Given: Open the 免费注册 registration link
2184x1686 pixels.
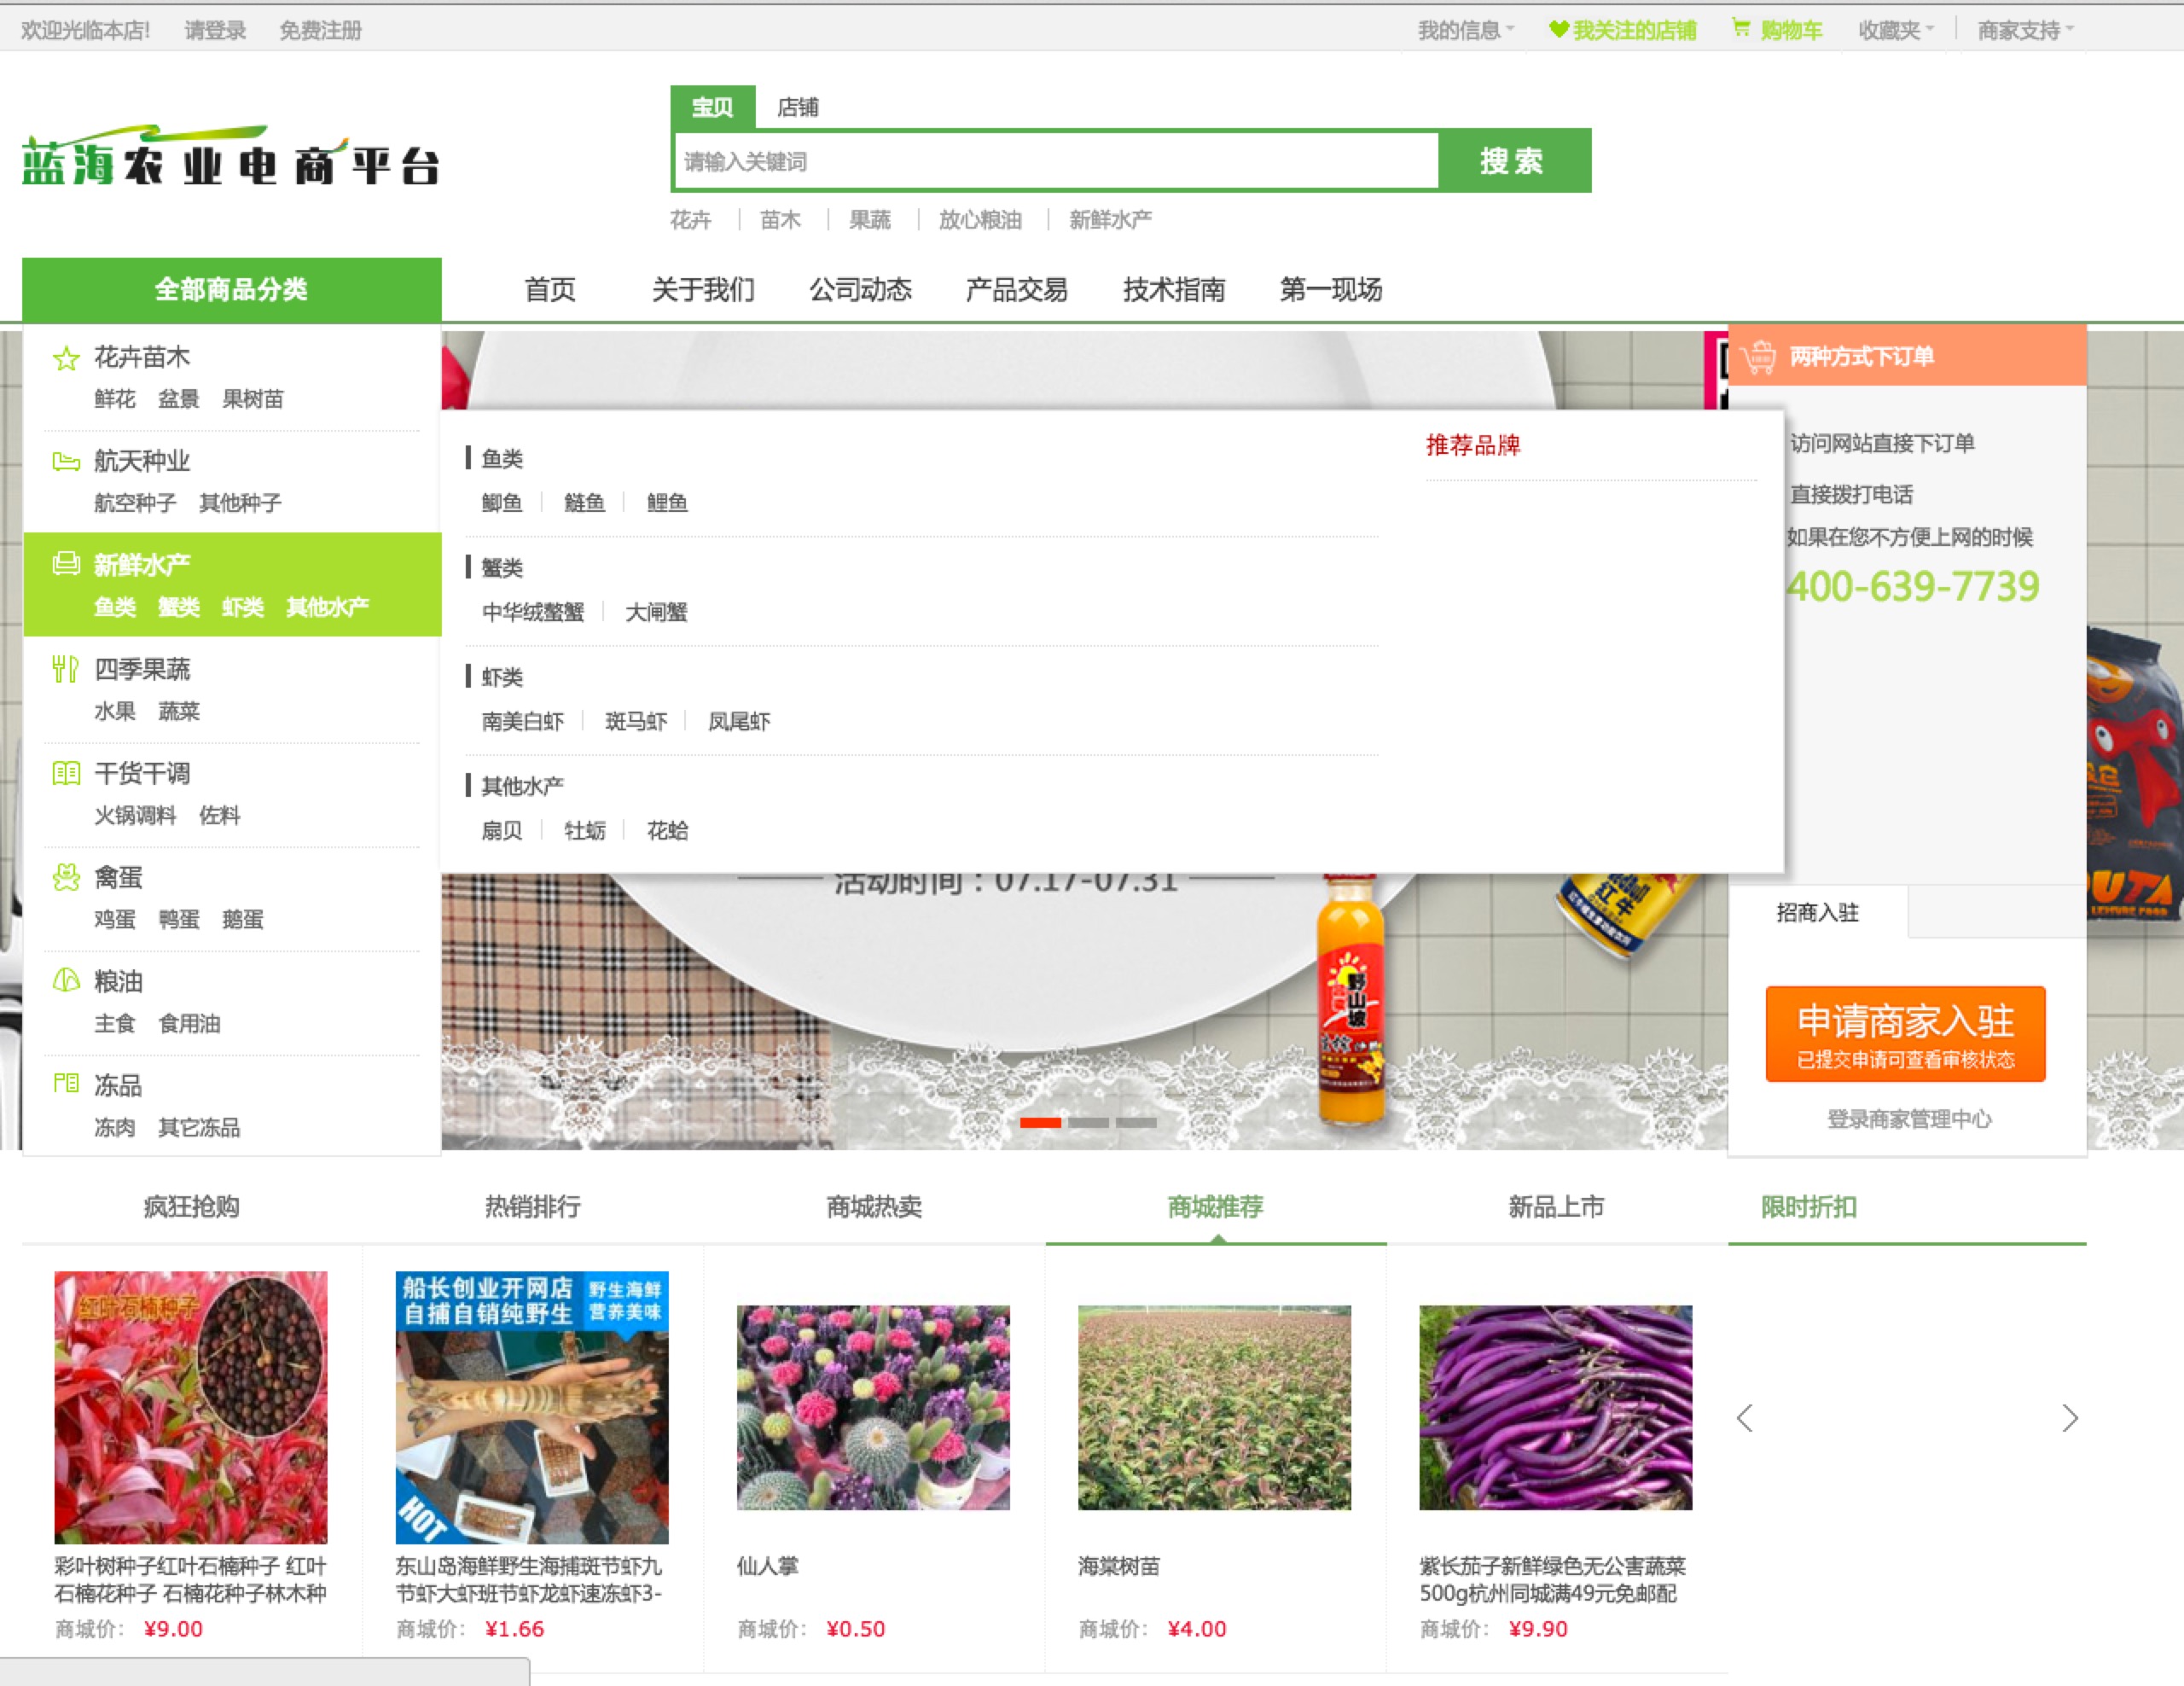Looking at the screenshot, I should click(x=321, y=29).
